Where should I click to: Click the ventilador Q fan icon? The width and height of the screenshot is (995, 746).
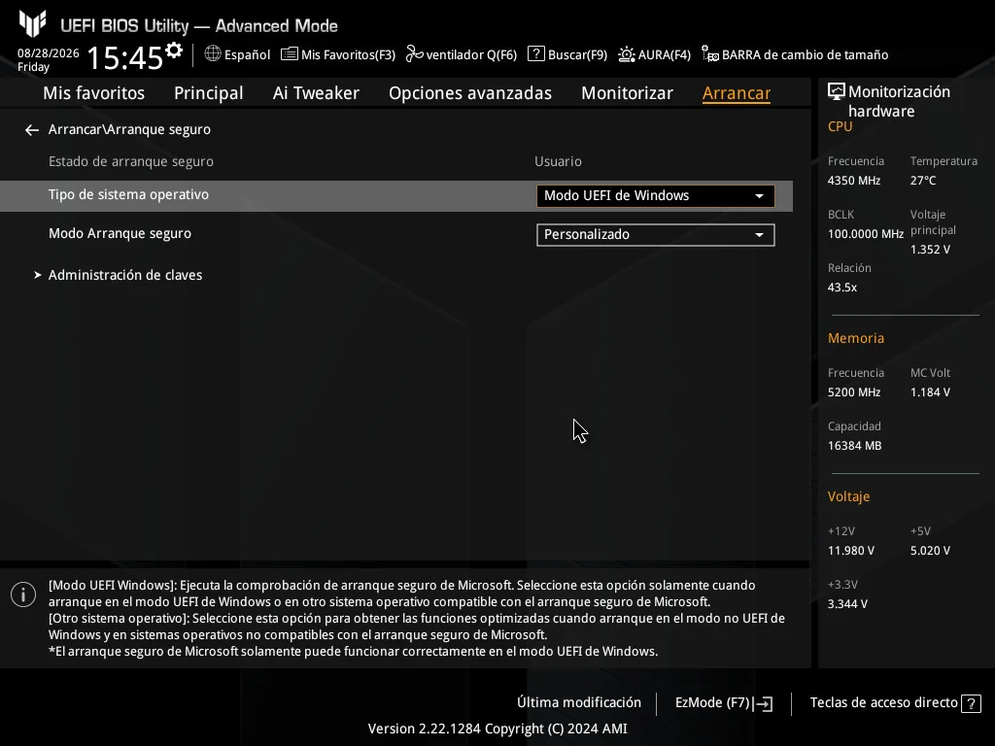point(414,54)
